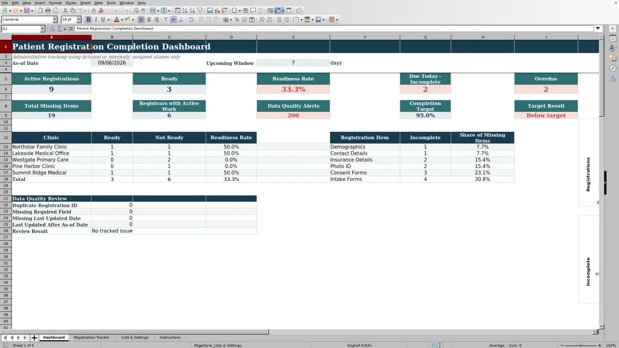Click English (USA) language in status bar

tap(359, 345)
